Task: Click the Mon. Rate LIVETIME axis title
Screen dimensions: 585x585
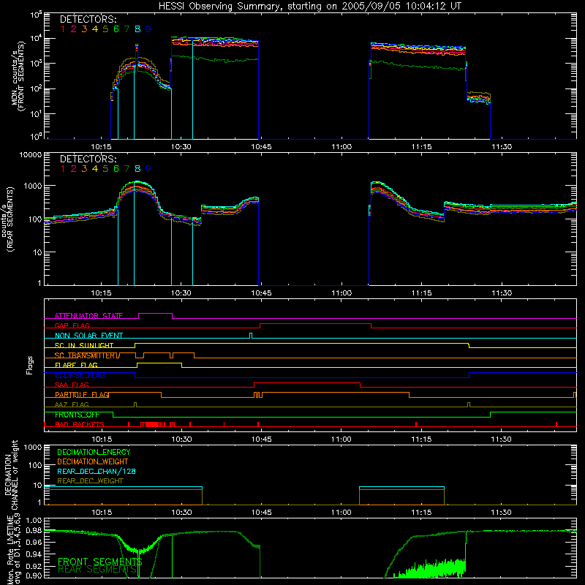Action: [x=14, y=549]
